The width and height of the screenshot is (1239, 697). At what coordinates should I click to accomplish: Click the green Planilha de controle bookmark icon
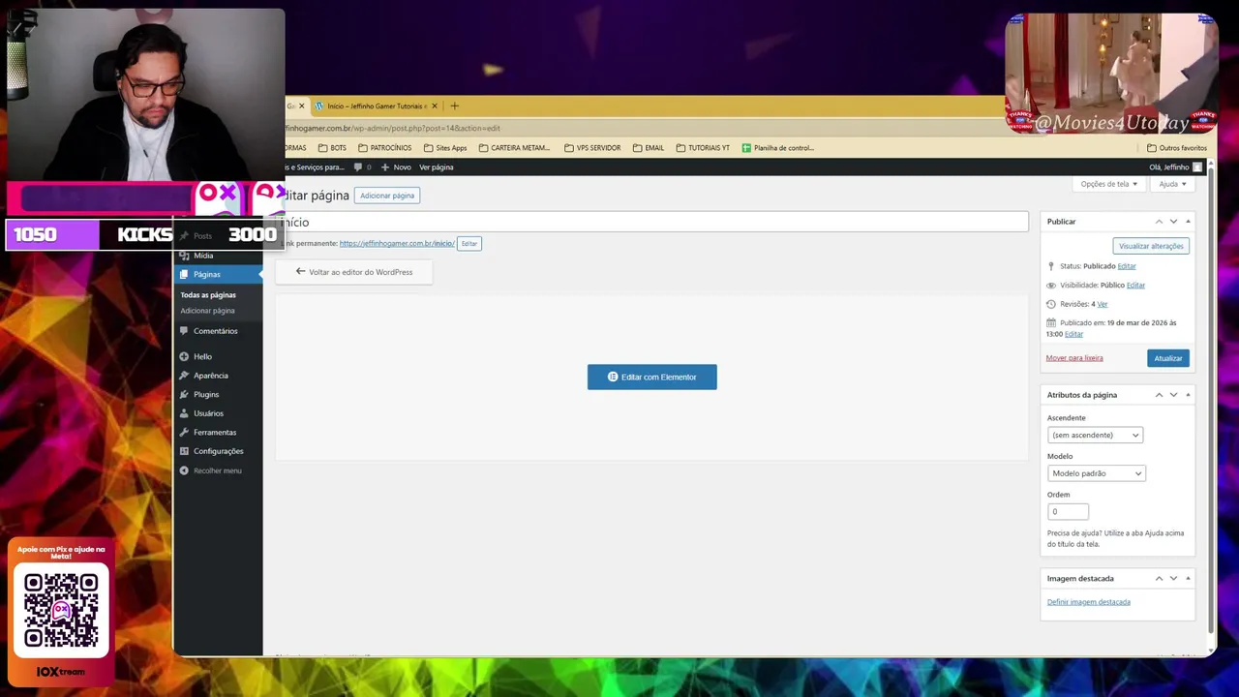click(x=746, y=148)
